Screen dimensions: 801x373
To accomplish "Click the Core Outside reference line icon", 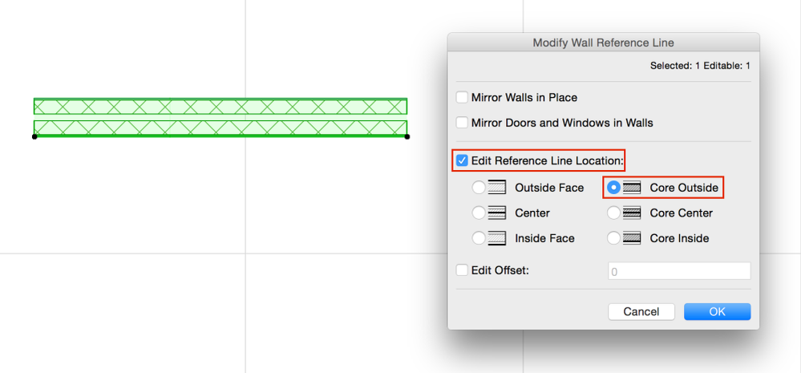I will pos(632,188).
